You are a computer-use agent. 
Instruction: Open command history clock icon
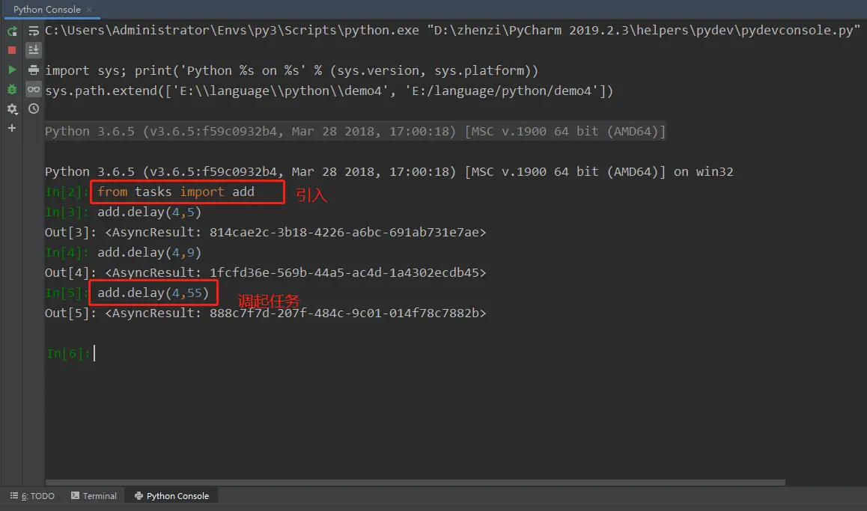(x=34, y=108)
